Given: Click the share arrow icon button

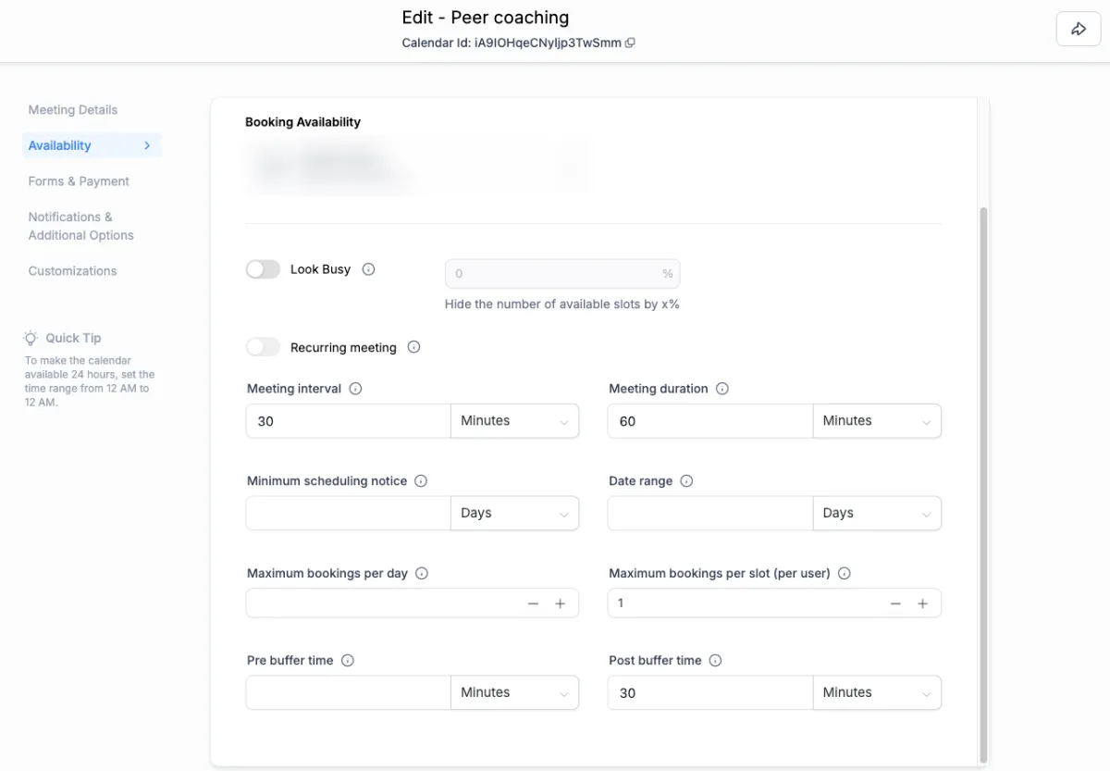Looking at the screenshot, I should click(x=1078, y=30).
